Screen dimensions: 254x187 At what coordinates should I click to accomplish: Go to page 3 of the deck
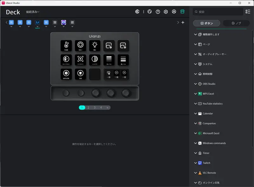(x=95, y=107)
